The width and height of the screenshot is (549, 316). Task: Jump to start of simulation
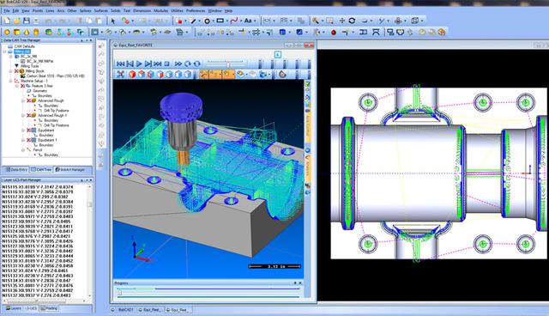(x=120, y=64)
